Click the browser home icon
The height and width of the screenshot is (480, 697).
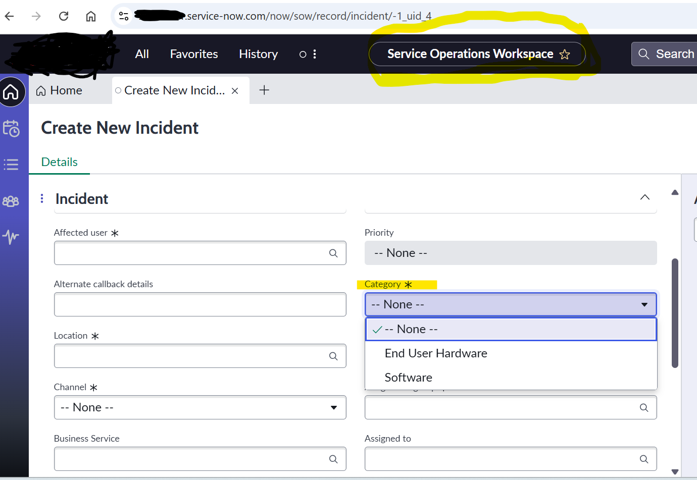coord(91,16)
